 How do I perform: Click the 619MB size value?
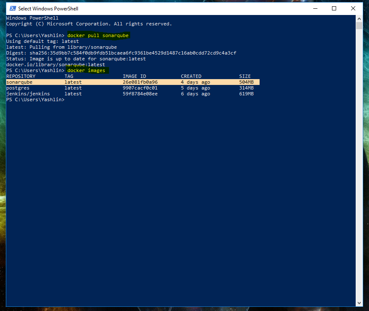pos(246,94)
